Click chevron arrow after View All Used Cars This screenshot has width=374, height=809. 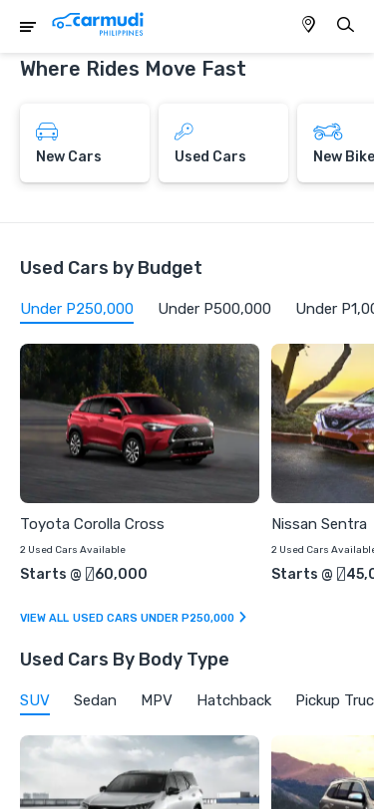[x=242, y=617]
